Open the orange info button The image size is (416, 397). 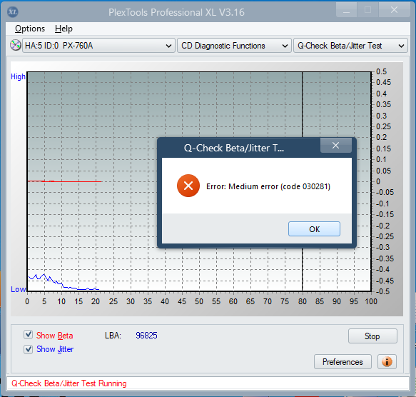pos(387,361)
